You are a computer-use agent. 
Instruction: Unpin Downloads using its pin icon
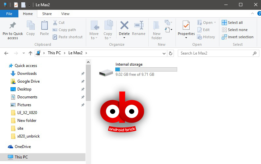point(83,74)
